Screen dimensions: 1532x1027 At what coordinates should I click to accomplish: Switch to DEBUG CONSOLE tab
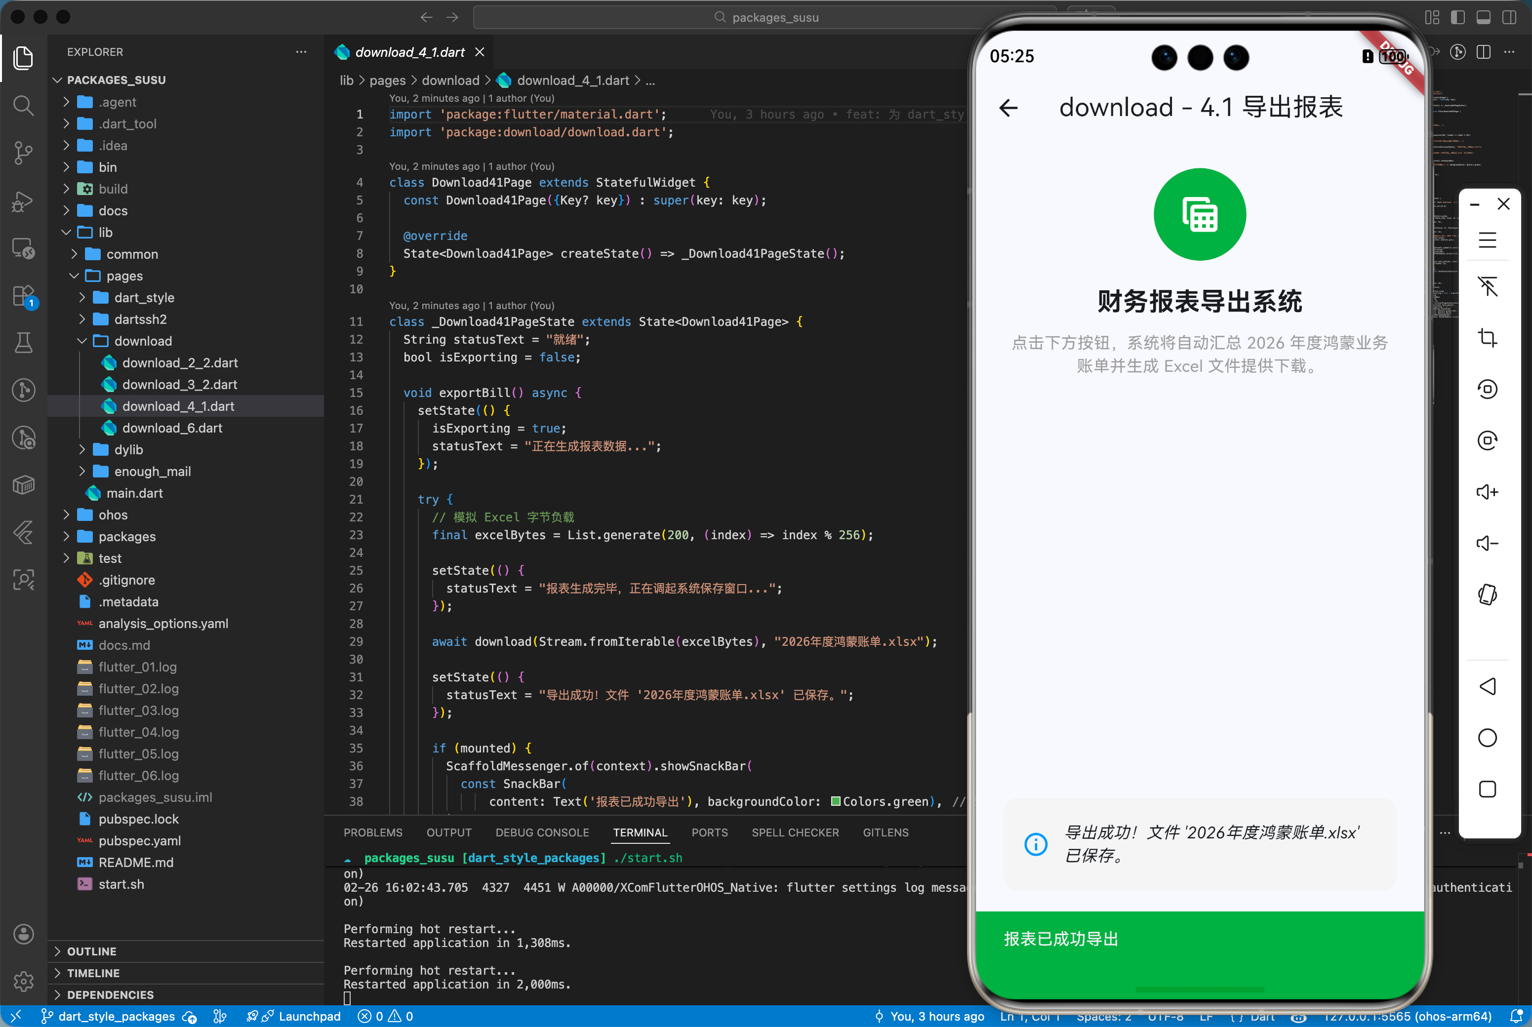pos(542,832)
